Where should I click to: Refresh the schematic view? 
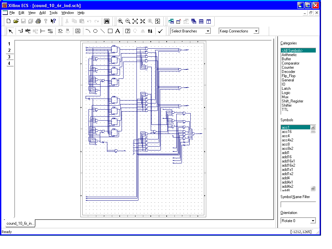coord(158,21)
